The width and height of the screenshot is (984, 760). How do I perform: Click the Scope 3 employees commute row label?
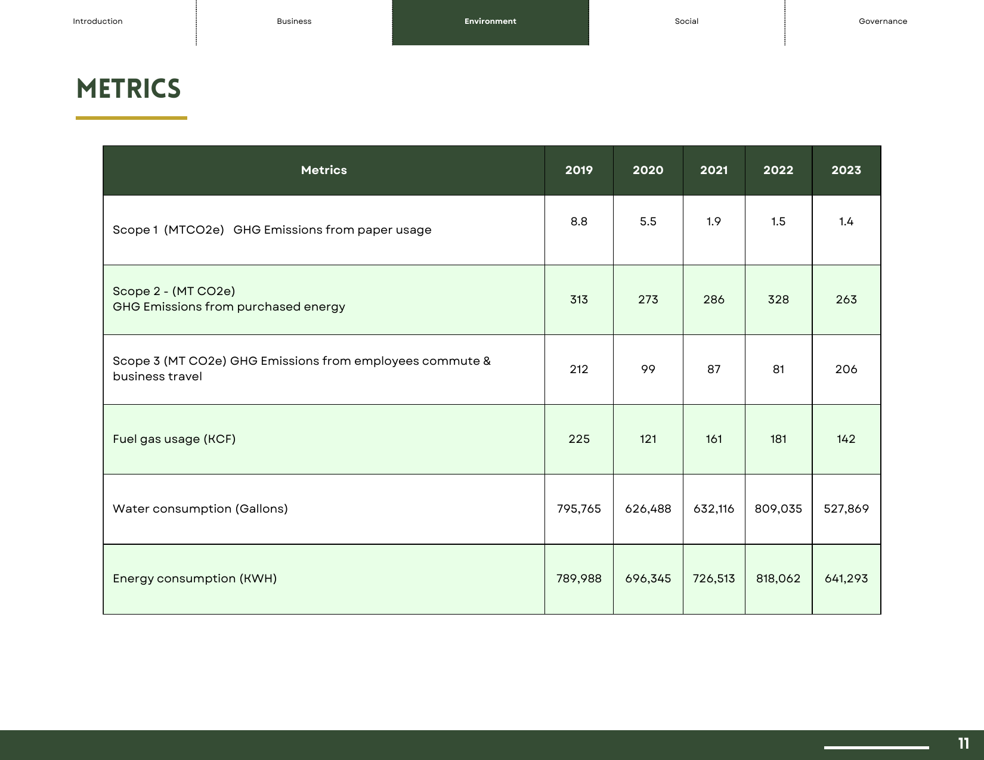(x=302, y=369)
